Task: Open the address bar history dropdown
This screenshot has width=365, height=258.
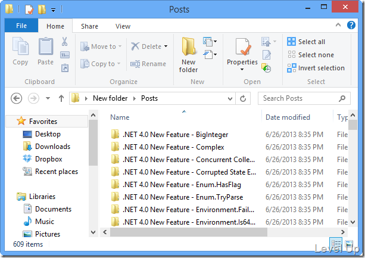Action: 230,99
